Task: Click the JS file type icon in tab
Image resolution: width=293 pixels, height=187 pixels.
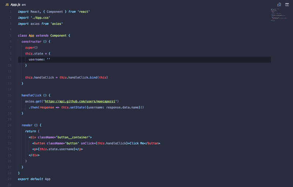Action: pyautogui.click(x=7, y=5)
